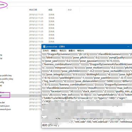Select the file ending in nework.json
The image size is (132, 132).
click(5, 109)
